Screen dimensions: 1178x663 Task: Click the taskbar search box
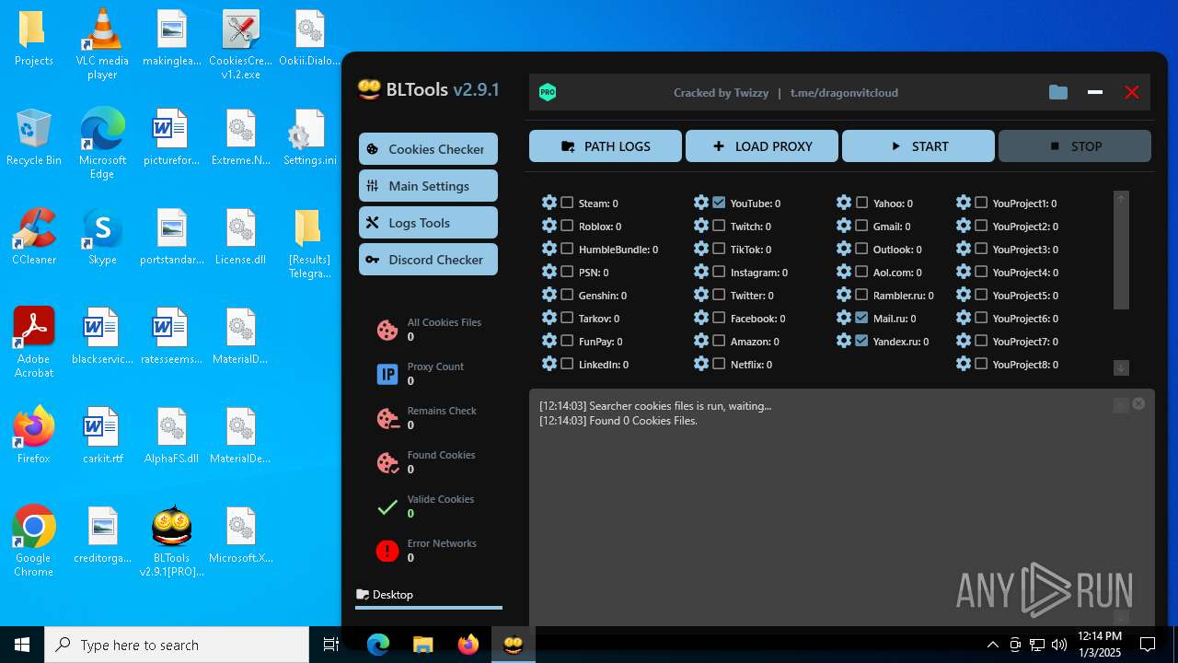[177, 645]
